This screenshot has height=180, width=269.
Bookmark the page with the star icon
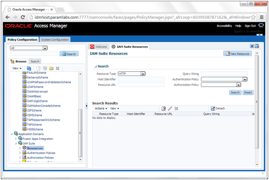click(253, 17)
